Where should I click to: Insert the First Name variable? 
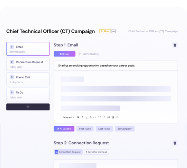85,129
